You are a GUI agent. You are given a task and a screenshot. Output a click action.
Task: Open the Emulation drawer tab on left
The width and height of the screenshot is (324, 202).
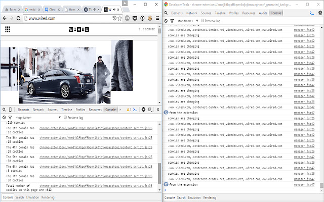(32, 197)
